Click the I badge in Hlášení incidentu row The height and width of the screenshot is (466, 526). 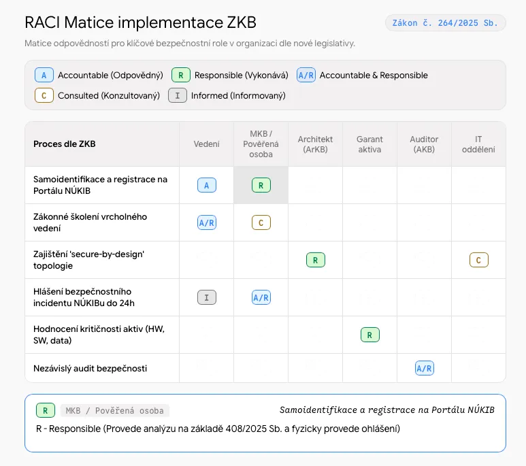(x=207, y=297)
